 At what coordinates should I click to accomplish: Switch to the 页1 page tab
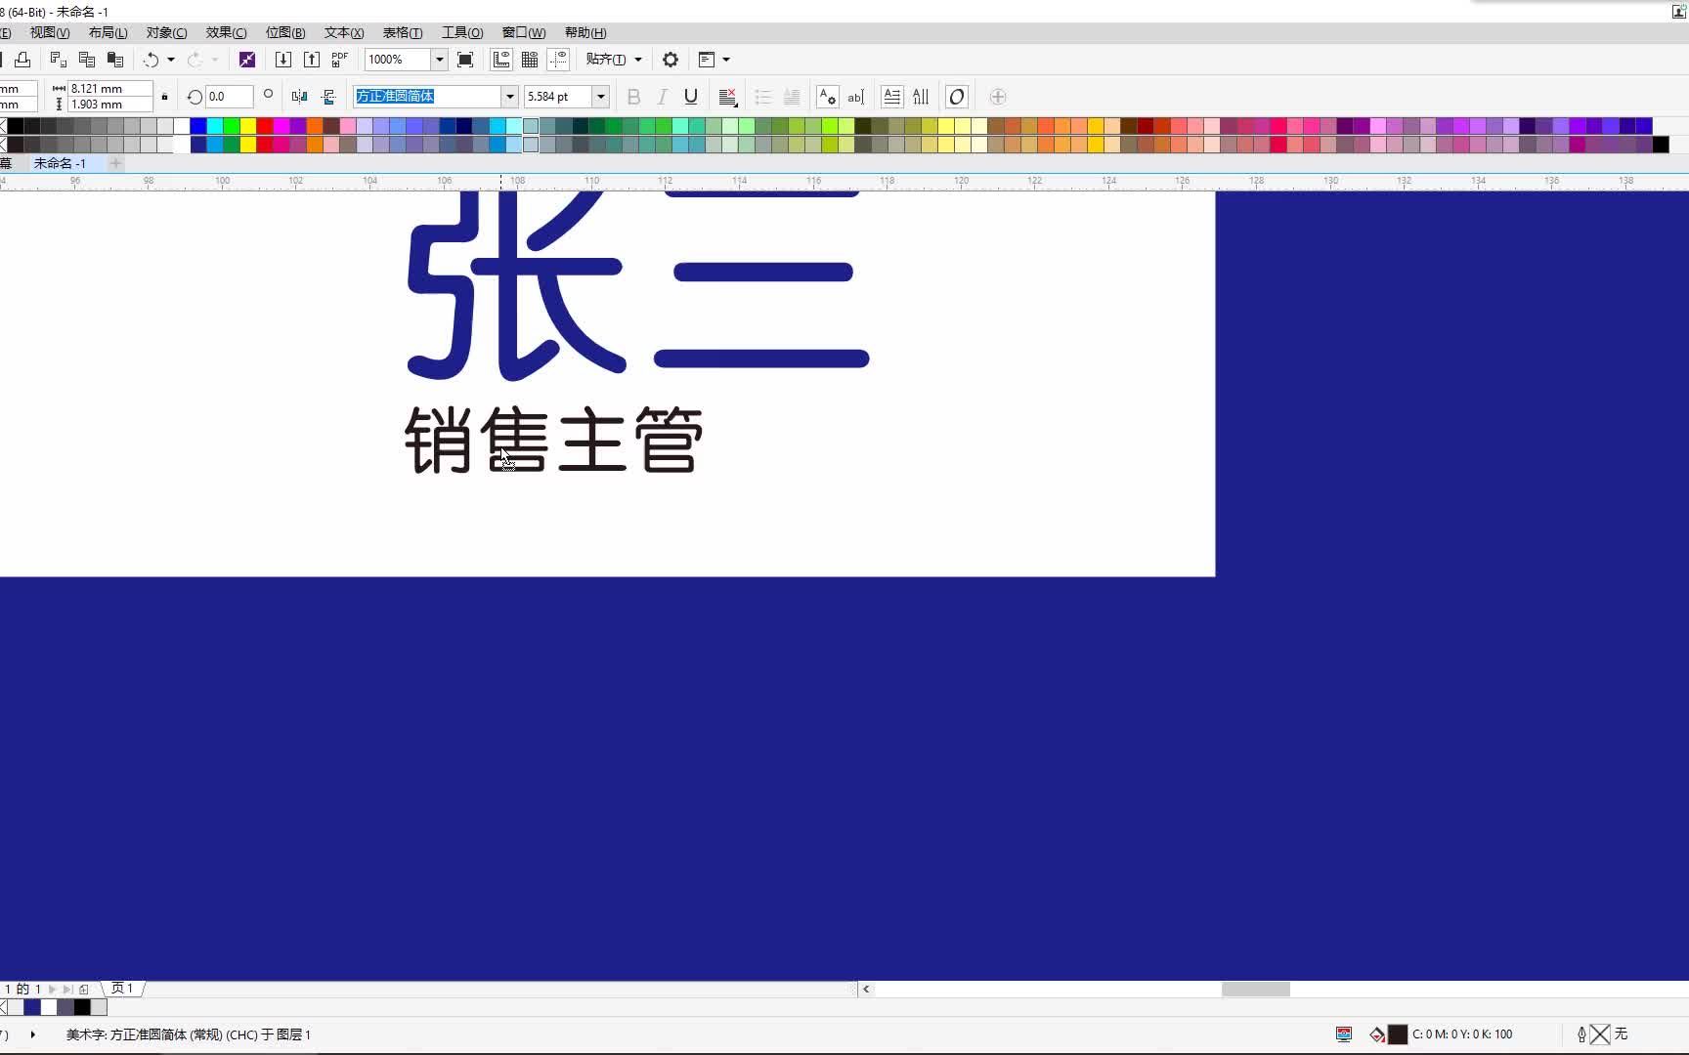coord(121,989)
